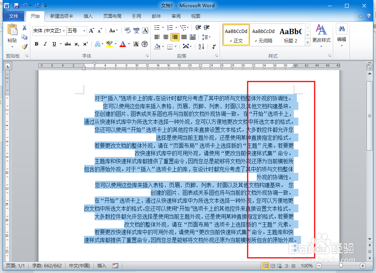Switch to the 插入 ribbon tab
376x273 pixels.
coord(88,16)
